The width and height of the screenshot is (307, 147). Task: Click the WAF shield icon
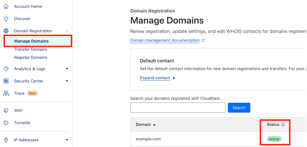[6, 111]
